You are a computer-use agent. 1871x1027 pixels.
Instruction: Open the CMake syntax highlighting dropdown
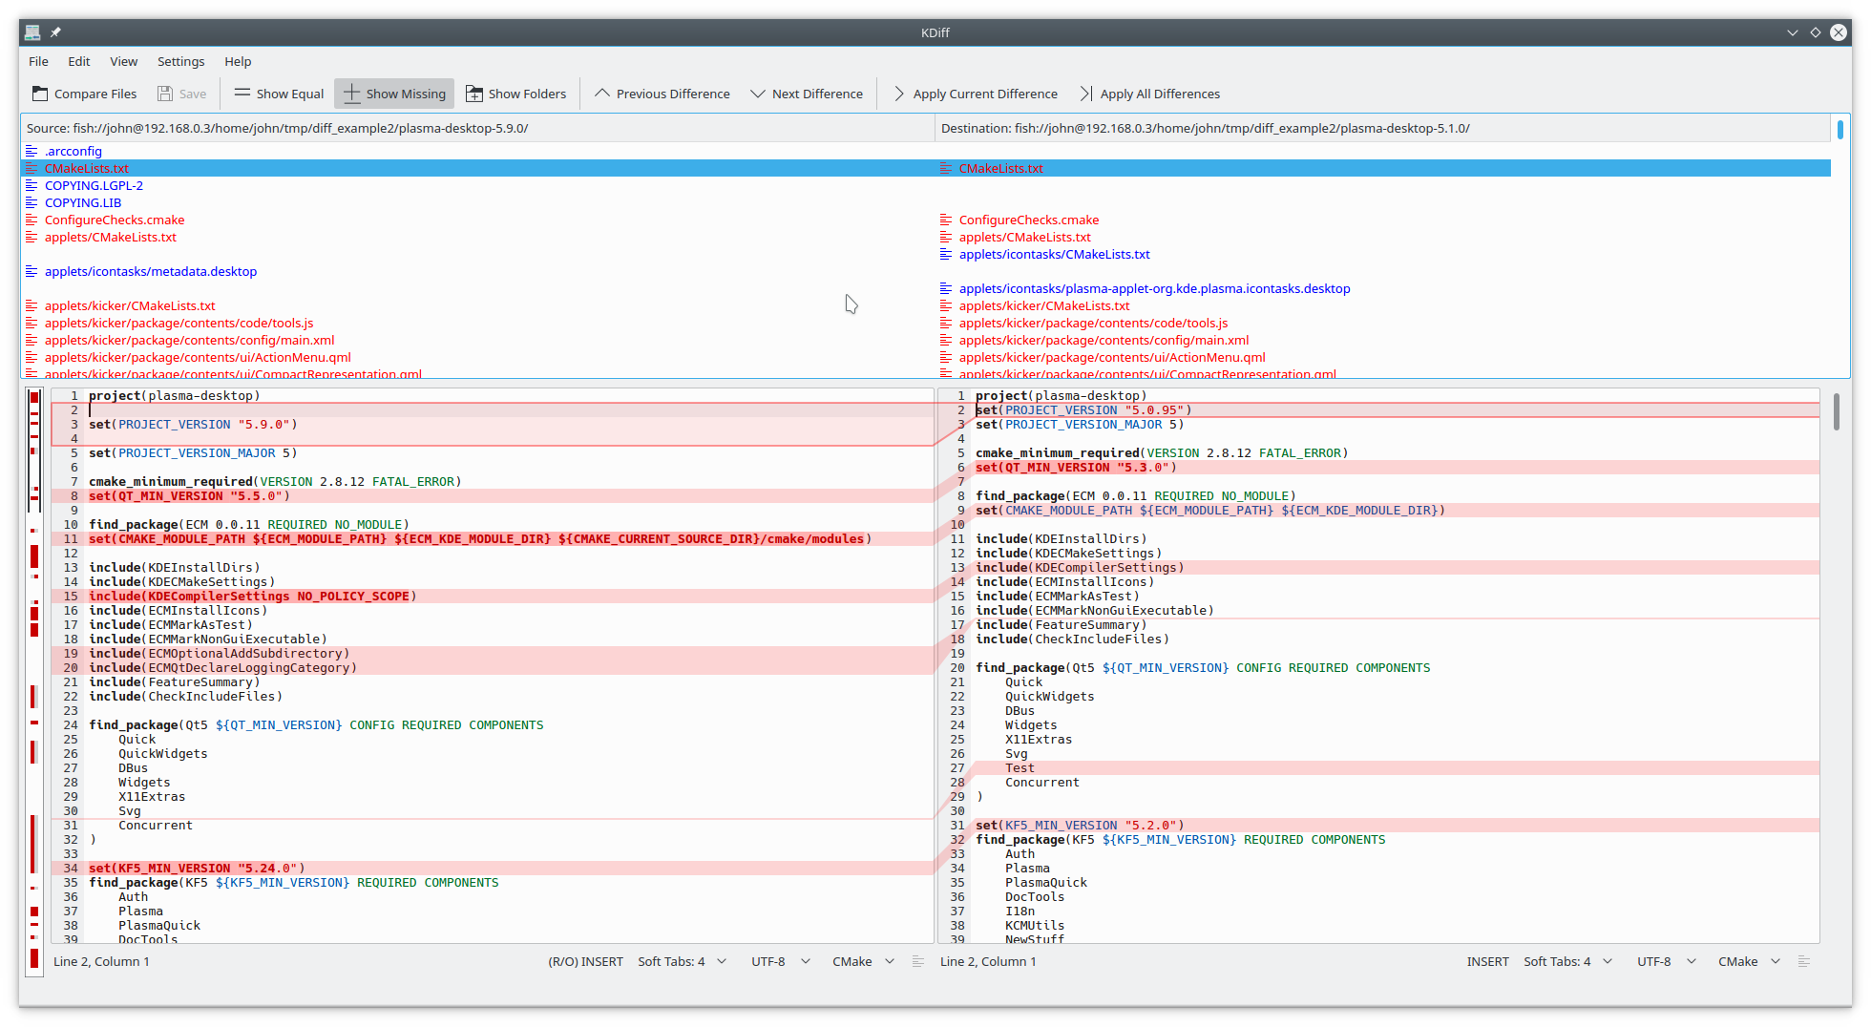(x=861, y=961)
